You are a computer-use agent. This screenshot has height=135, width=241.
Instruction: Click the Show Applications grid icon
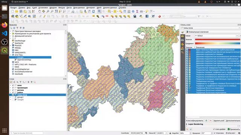tap(5, 130)
